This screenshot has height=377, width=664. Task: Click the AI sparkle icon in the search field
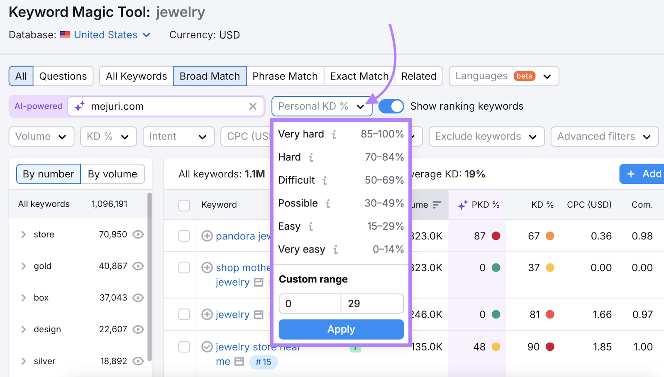(80, 106)
